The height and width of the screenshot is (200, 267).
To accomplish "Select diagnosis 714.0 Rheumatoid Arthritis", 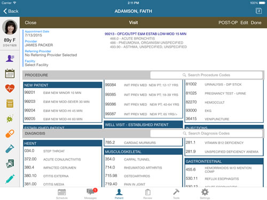I will (143, 167).
